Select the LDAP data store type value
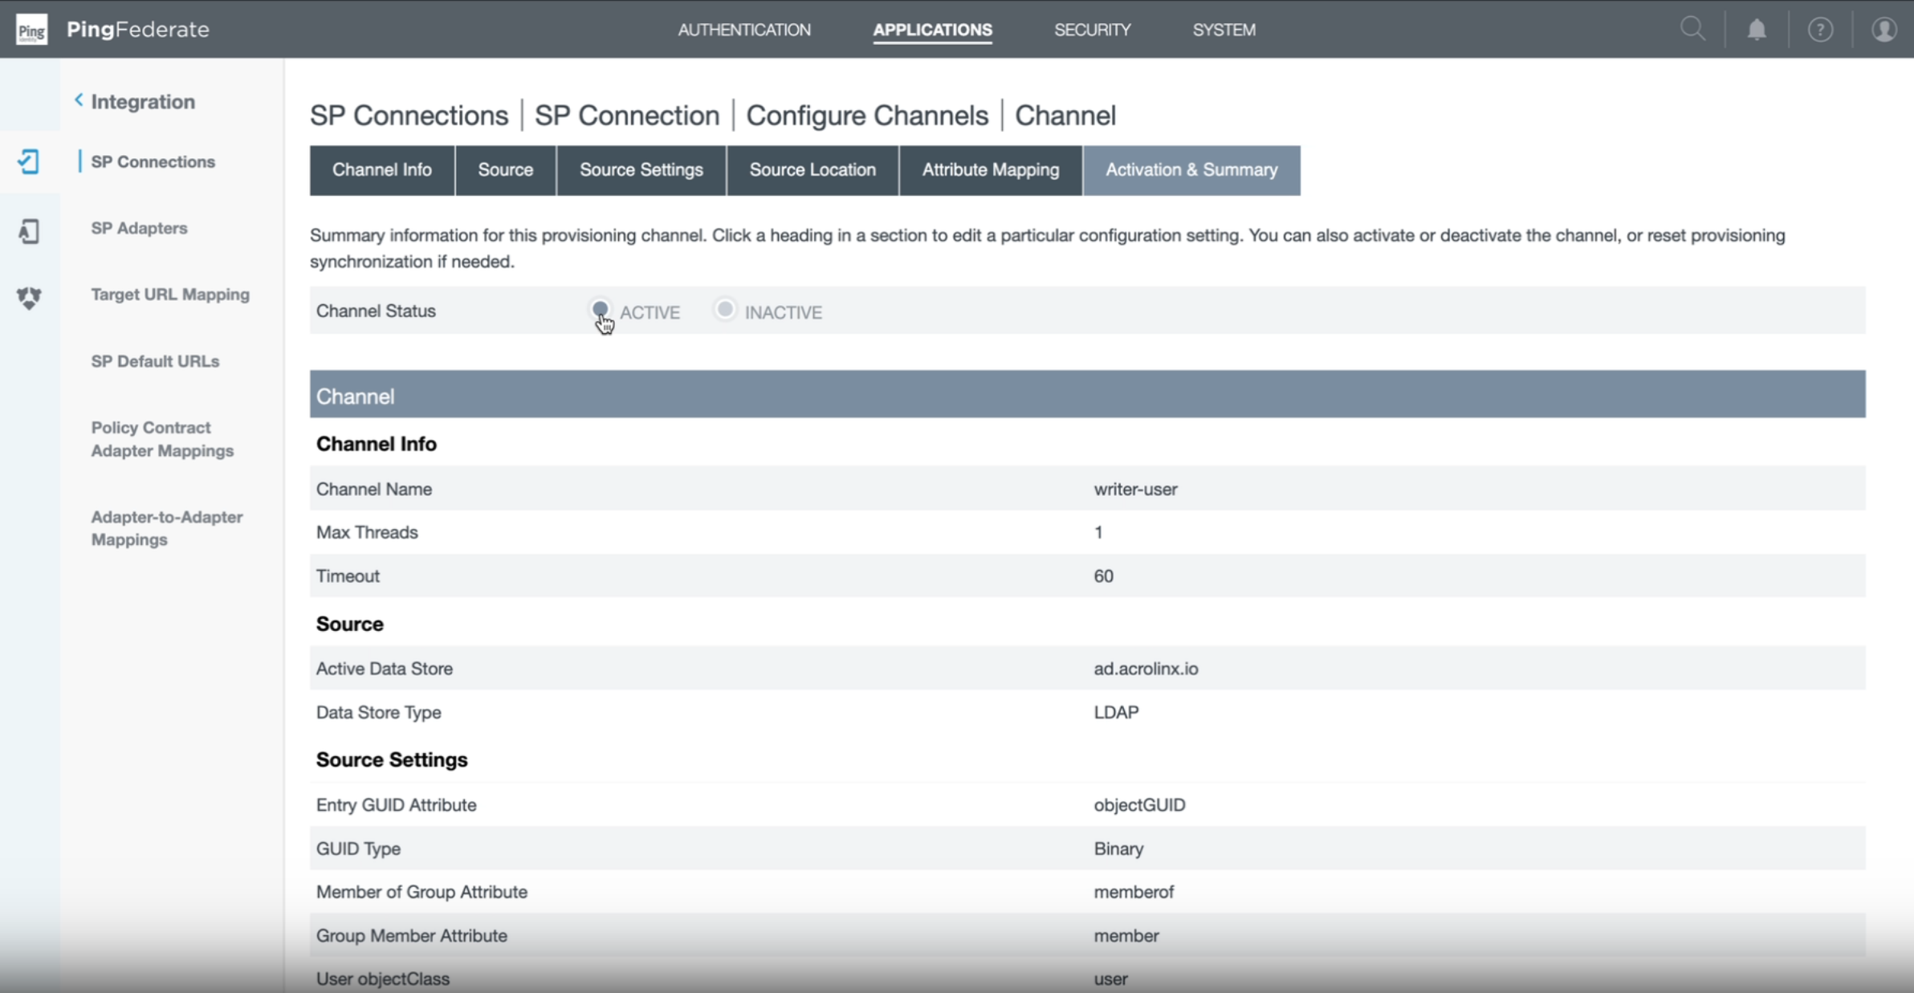 tap(1116, 712)
